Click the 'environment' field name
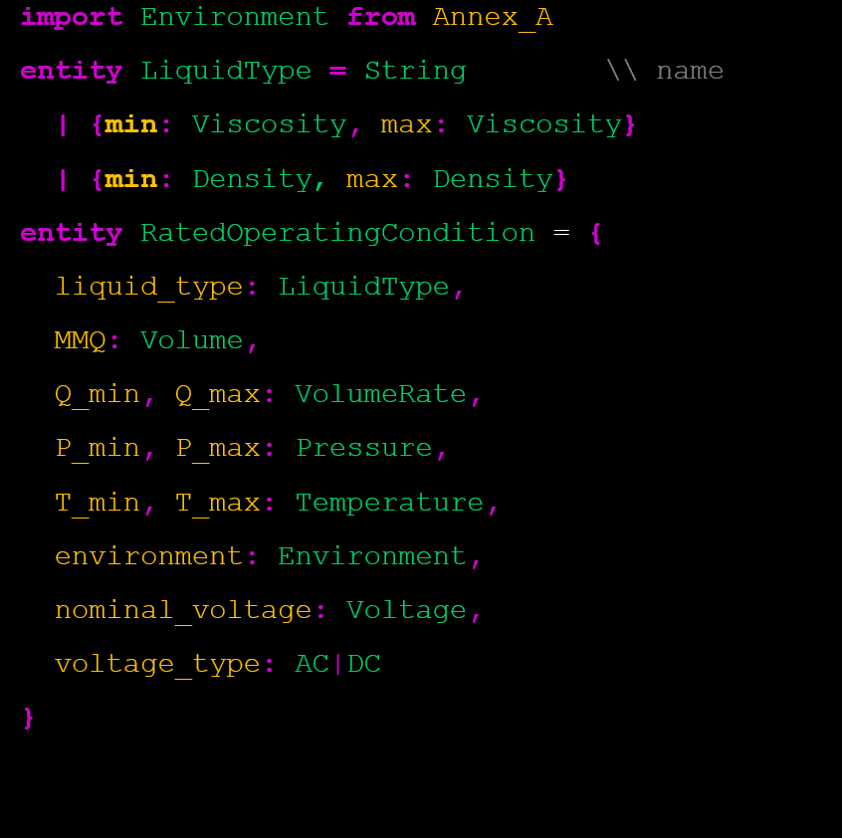Screen dimensions: 842x838 [148, 556]
